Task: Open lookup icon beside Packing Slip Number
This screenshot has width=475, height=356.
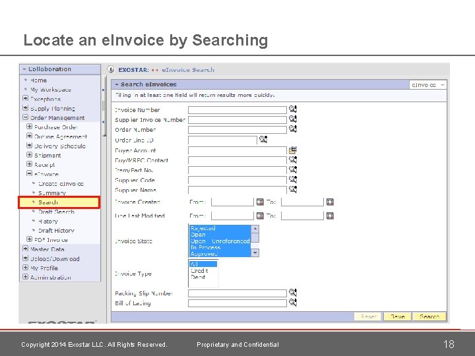Action: click(293, 293)
